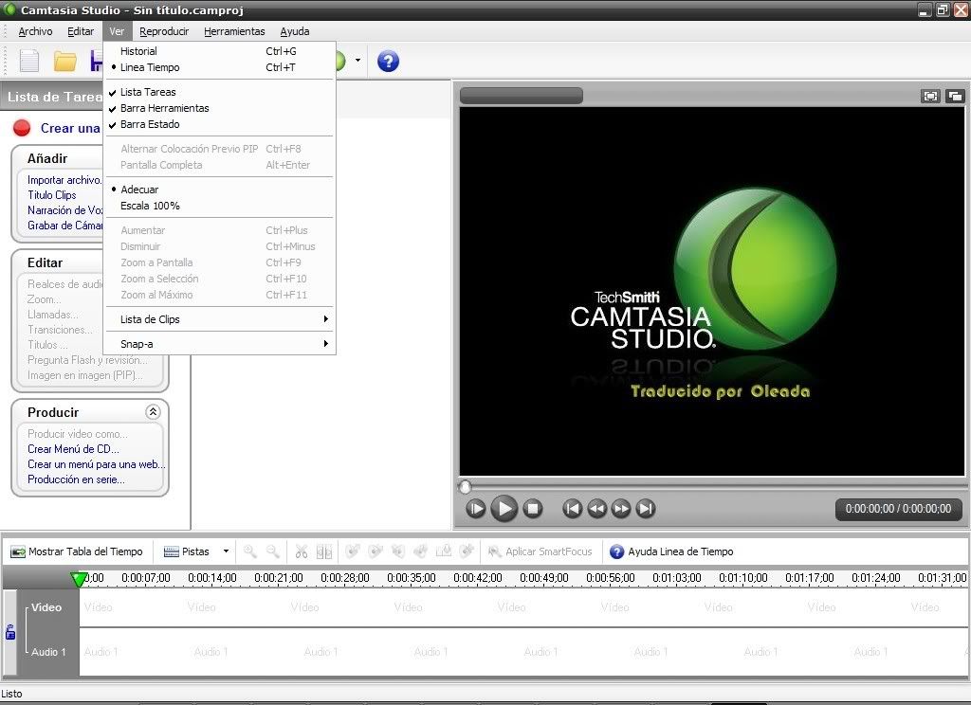Screen dimensions: 971x705
Task: Click the Pistas tracks icon
Action: pos(171,551)
